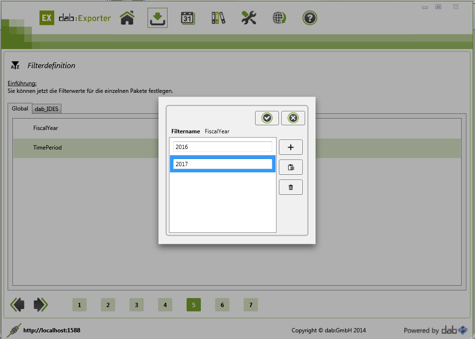
Task: Minimize the dab:Exporter window
Action: point(425,7)
